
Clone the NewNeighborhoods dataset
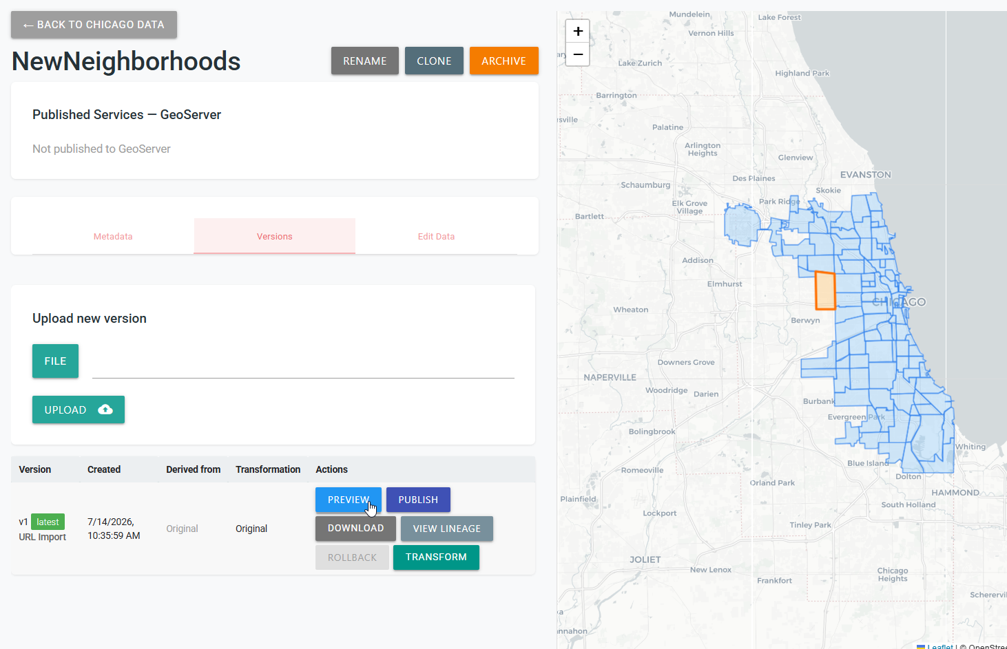(x=434, y=61)
